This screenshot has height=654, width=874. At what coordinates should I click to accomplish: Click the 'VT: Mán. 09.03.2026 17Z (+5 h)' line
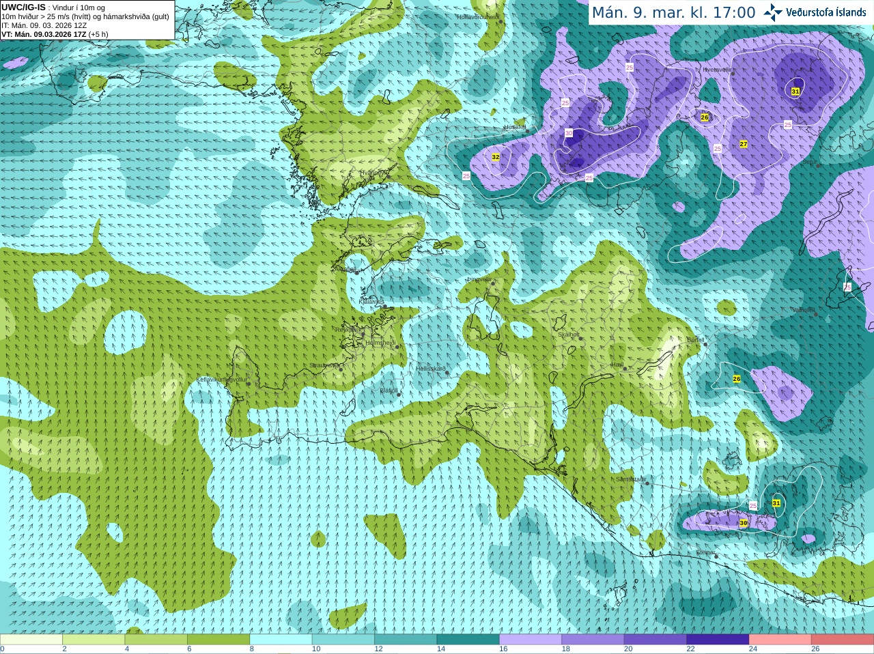(x=55, y=34)
